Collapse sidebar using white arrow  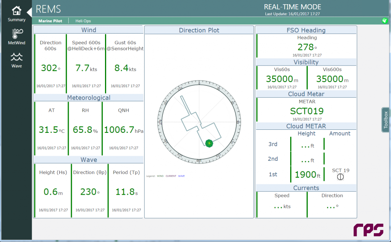pos(29,12)
